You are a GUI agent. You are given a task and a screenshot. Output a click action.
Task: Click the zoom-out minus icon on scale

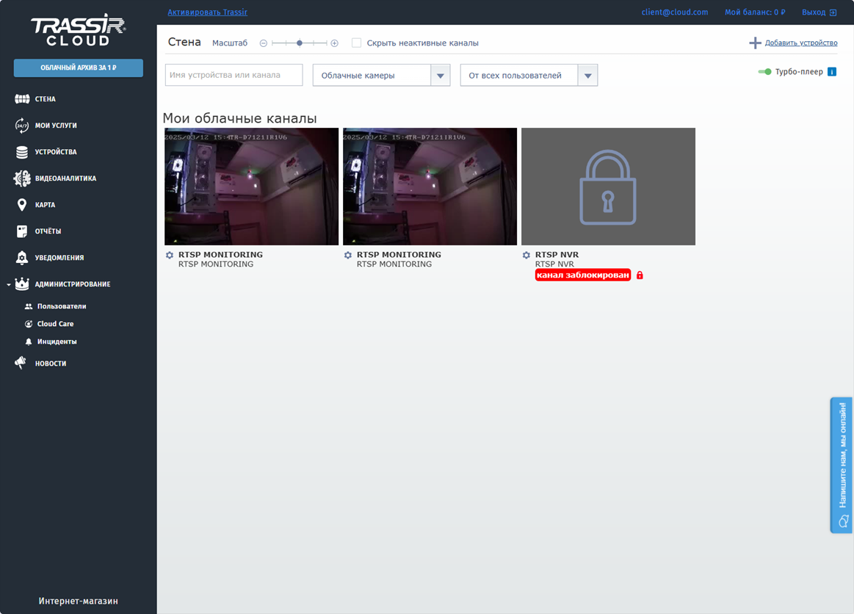tap(264, 43)
